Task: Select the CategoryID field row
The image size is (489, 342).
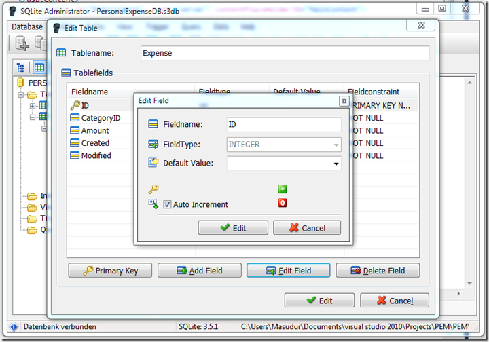Action: click(x=243, y=118)
